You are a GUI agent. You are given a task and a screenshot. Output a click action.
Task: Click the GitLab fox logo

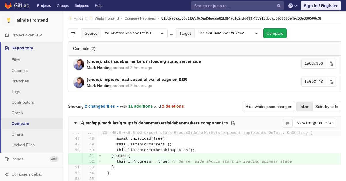8,6
